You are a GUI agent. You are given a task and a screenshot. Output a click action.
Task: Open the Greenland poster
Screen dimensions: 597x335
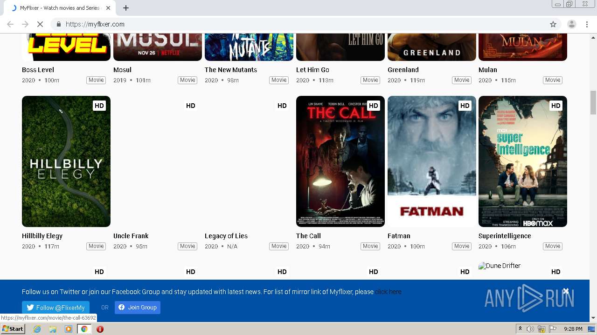coord(432,47)
